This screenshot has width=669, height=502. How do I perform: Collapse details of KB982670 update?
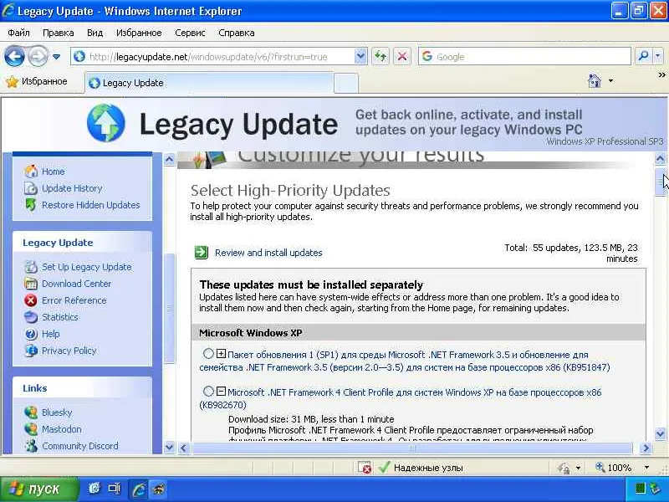(x=221, y=391)
